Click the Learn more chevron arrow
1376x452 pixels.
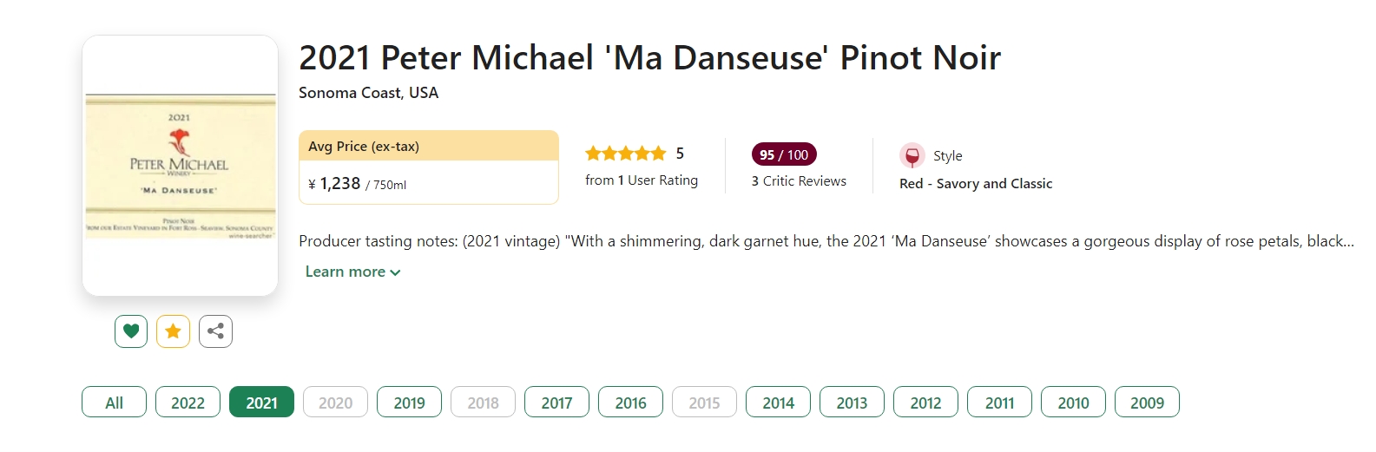coord(396,272)
